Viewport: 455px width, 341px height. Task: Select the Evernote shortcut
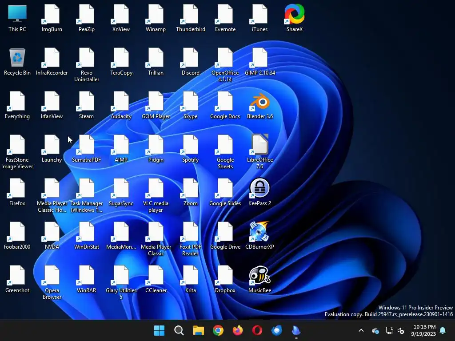pos(225,18)
